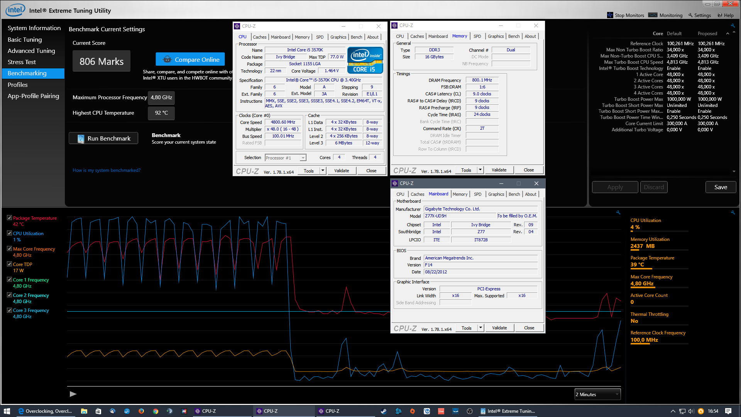Launch Google Chrome from the taskbar
The height and width of the screenshot is (417, 741).
[x=156, y=411]
